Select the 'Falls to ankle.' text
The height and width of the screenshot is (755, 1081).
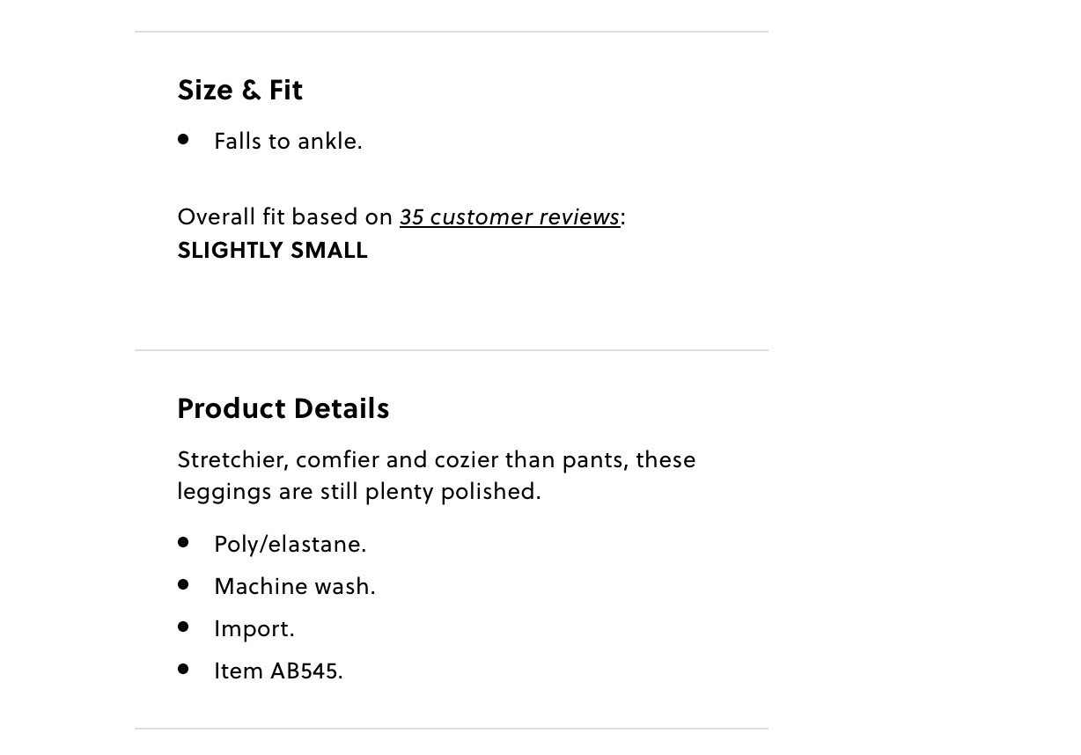pyautogui.click(x=288, y=141)
